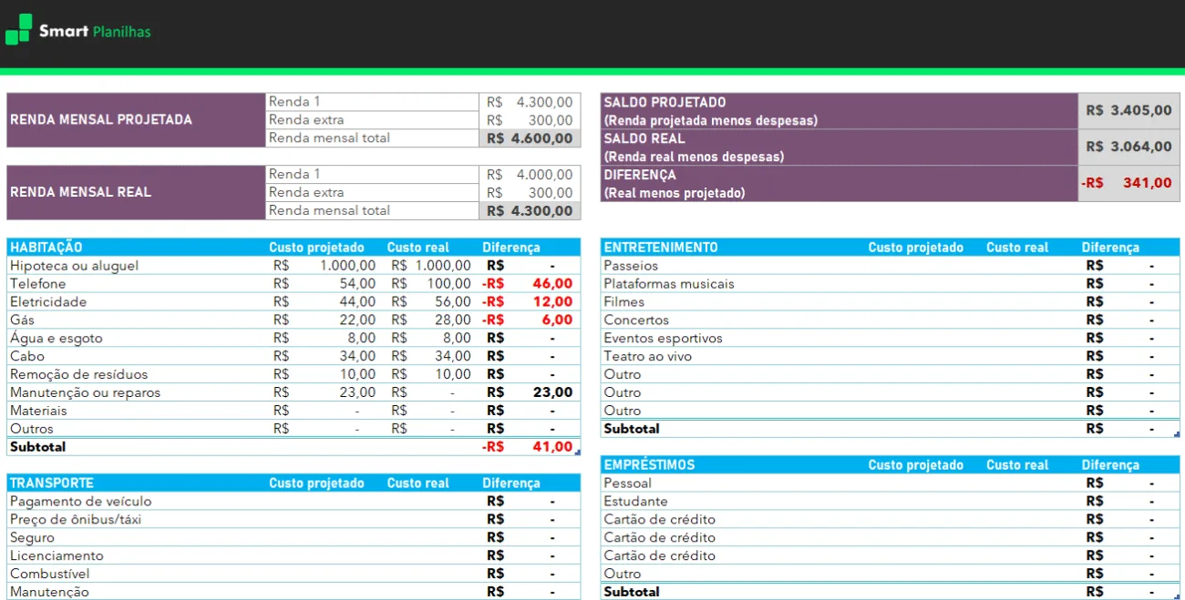Click the Smart Planilhas green logo icon

pos(18,30)
